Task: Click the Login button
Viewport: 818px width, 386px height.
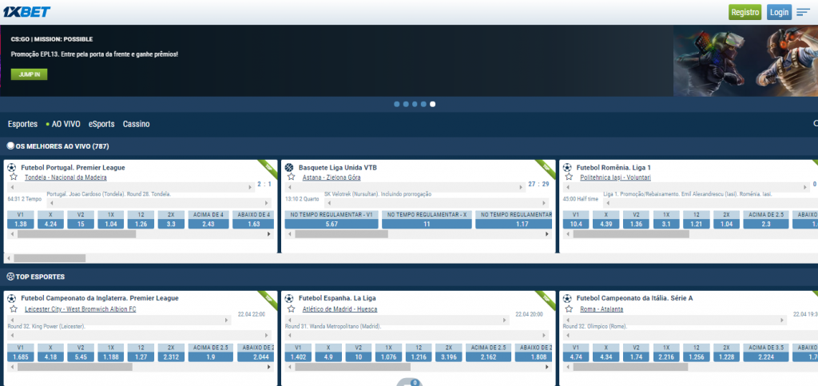Action: point(779,12)
